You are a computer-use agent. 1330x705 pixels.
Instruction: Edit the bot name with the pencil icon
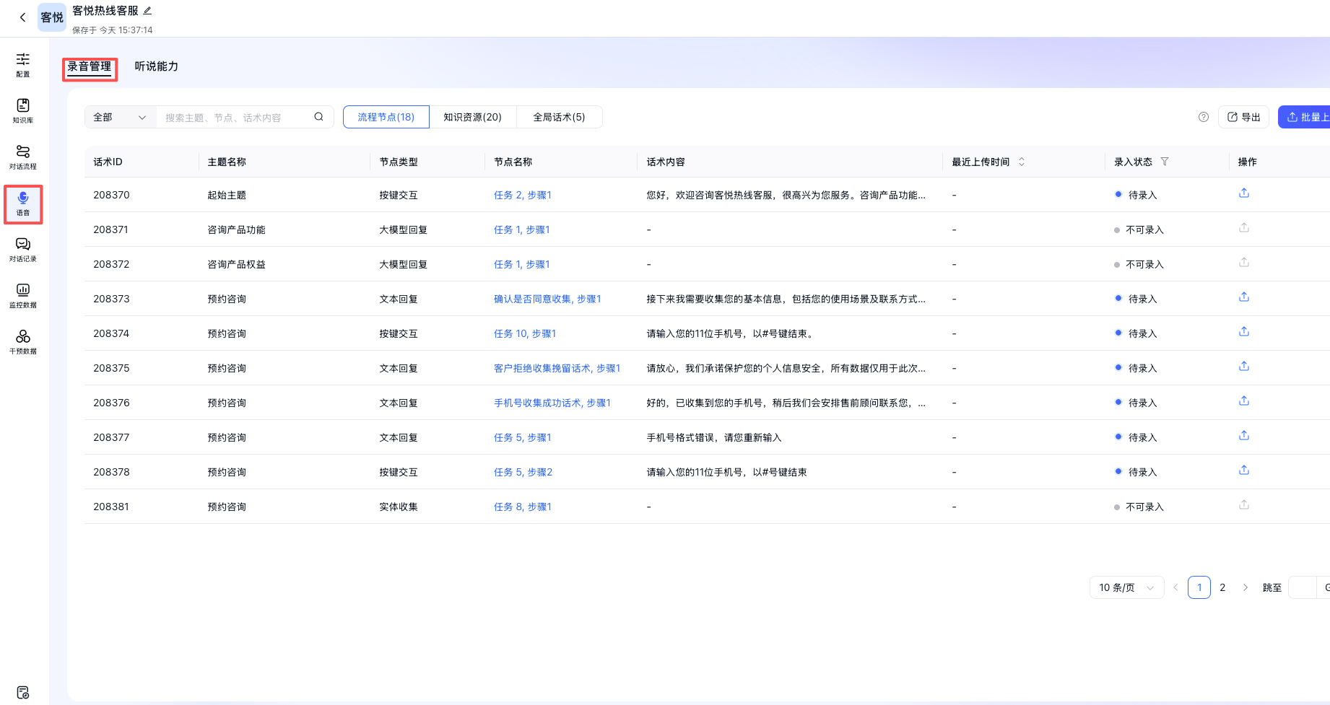(147, 10)
